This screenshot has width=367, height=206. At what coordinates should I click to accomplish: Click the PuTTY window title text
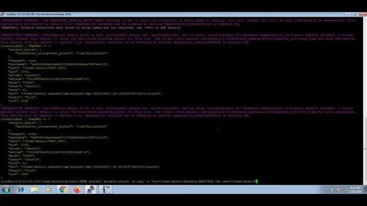click(x=38, y=14)
